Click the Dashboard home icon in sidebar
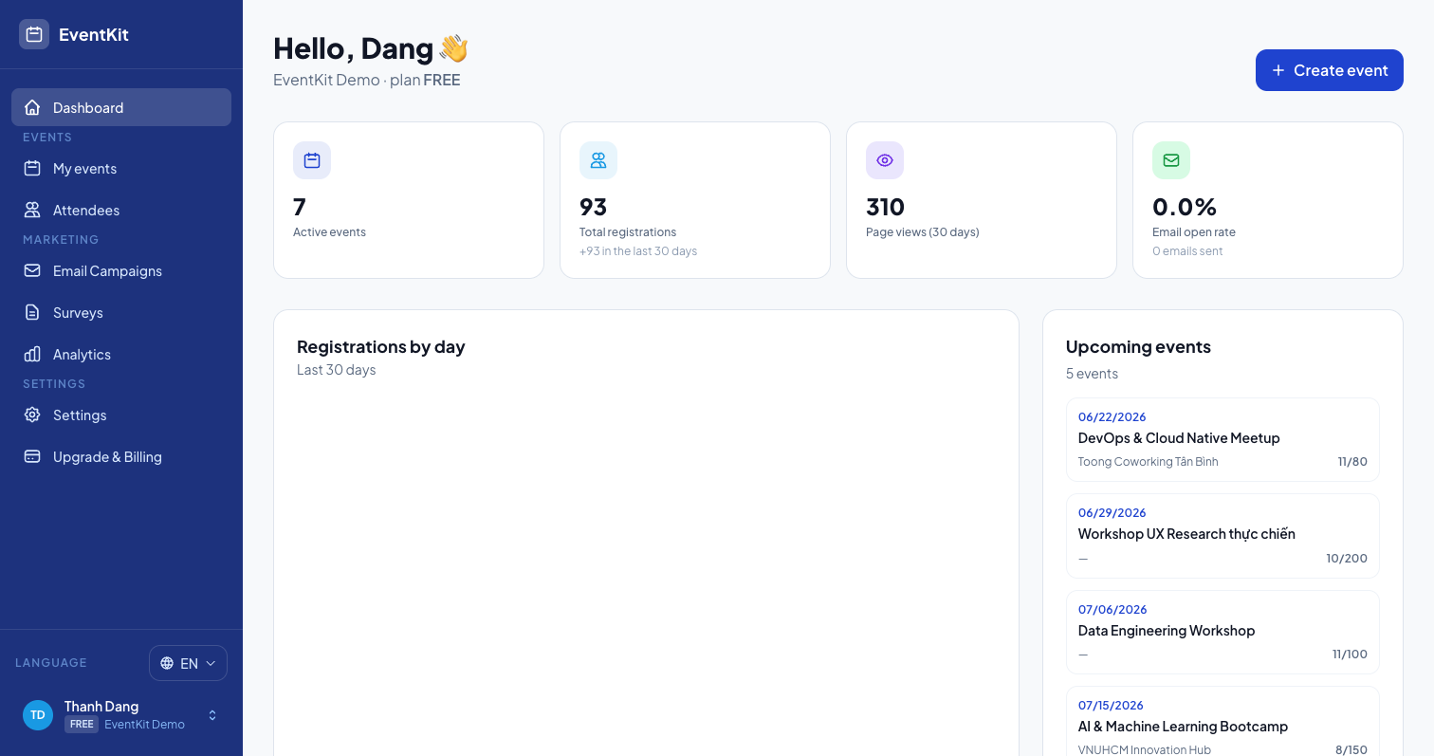 32,107
